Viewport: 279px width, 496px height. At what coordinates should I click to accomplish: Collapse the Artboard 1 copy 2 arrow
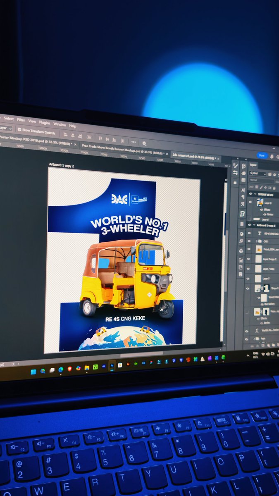[x=254, y=225]
